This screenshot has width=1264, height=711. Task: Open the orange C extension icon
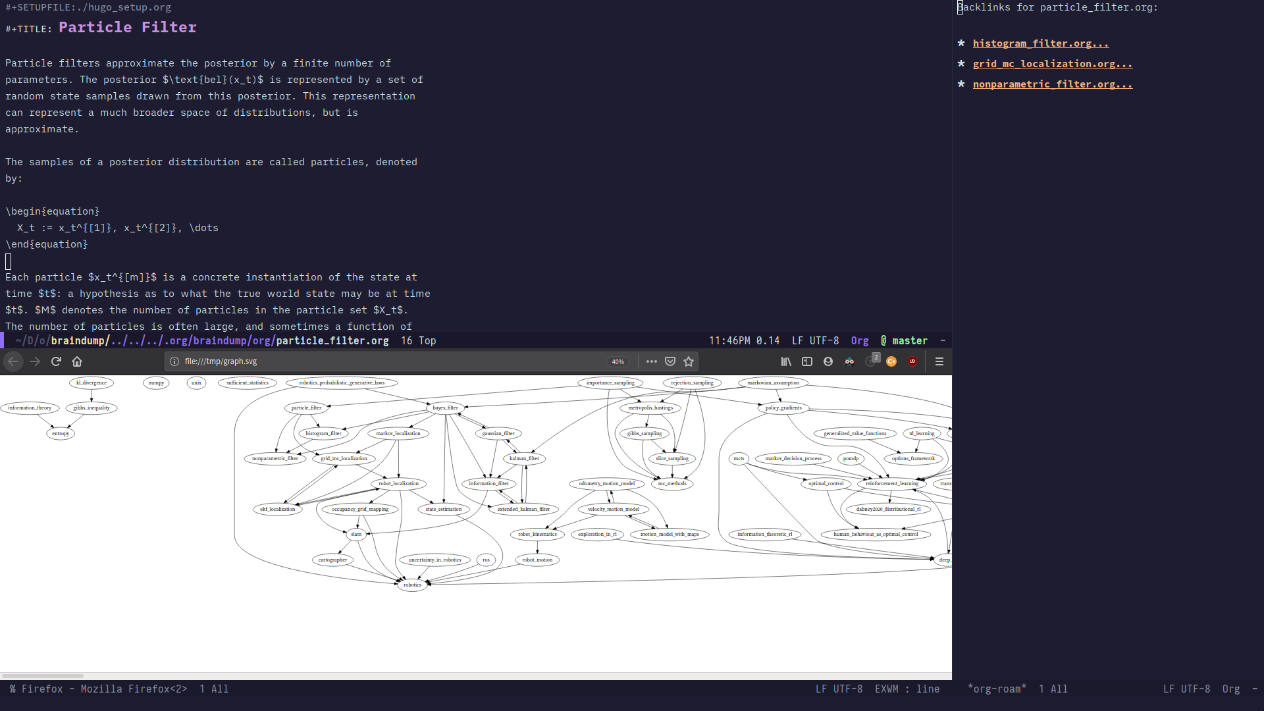[x=891, y=361]
